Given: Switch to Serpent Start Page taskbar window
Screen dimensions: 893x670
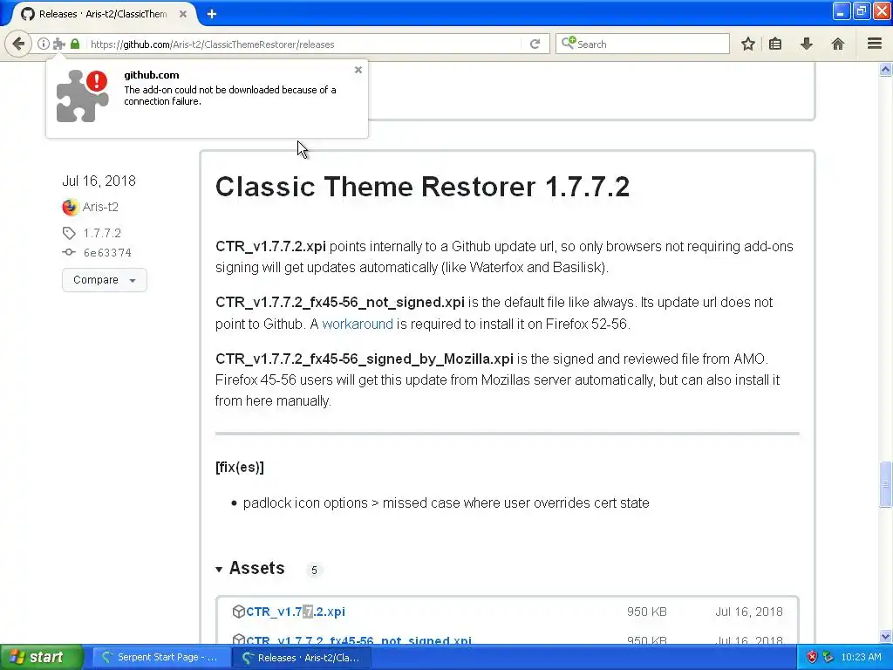Looking at the screenshot, I should (x=161, y=658).
